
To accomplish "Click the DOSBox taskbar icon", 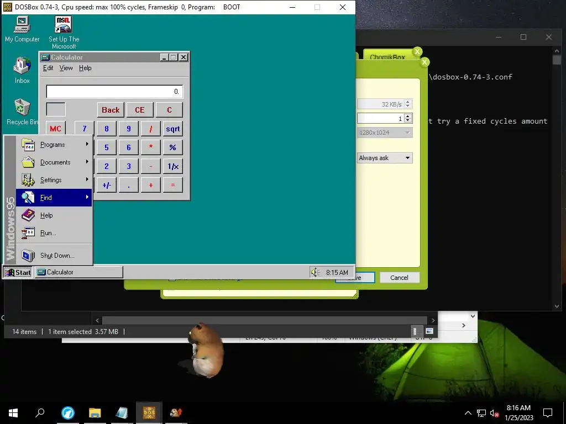I will [x=149, y=412].
